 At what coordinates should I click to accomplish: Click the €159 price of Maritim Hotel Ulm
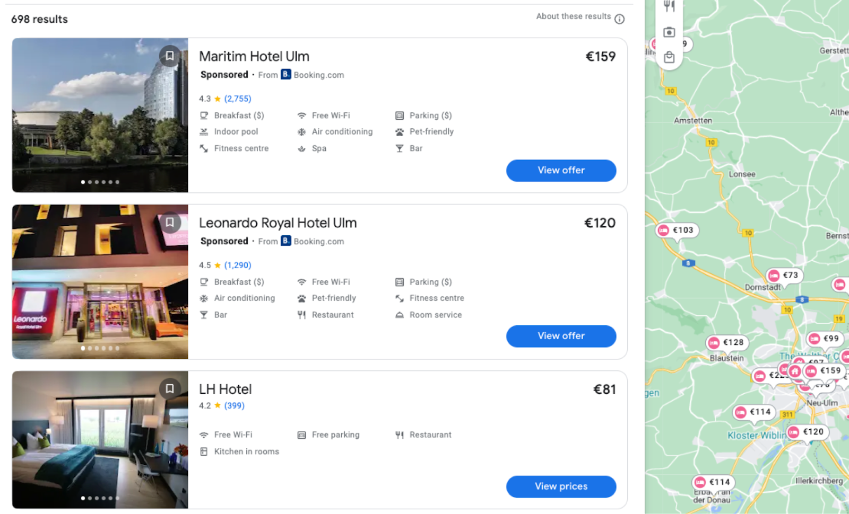(x=600, y=56)
